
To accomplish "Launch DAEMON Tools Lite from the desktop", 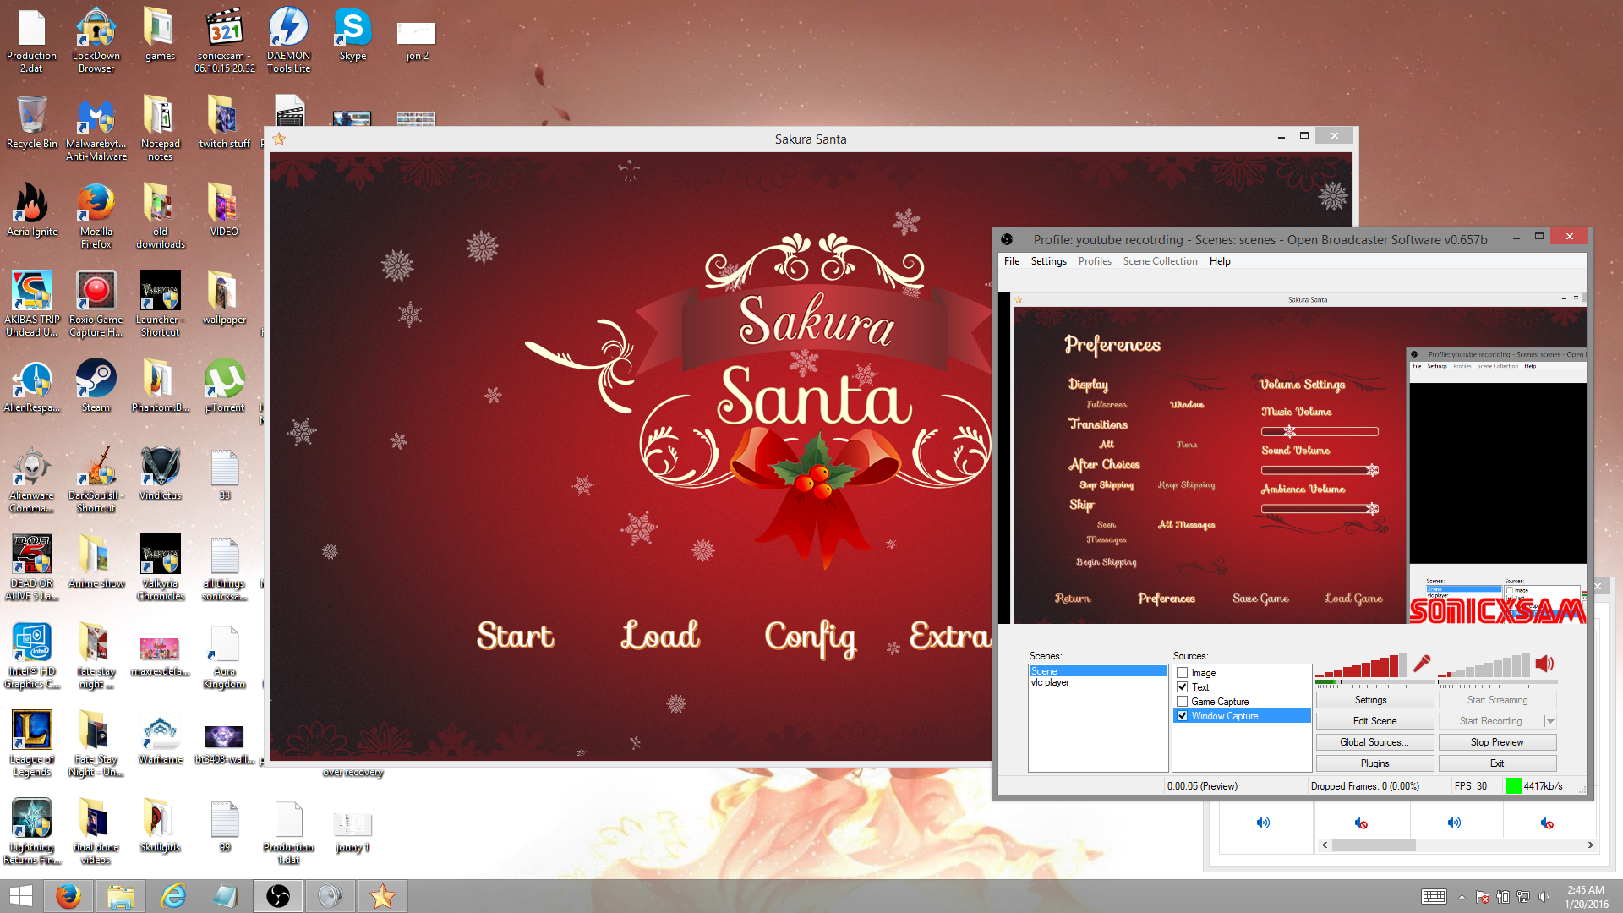I will coord(288,41).
